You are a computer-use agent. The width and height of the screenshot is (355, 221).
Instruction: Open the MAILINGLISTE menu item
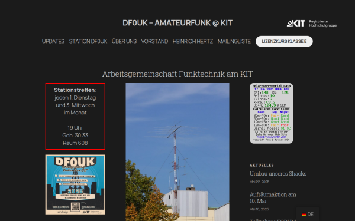tap(234, 41)
